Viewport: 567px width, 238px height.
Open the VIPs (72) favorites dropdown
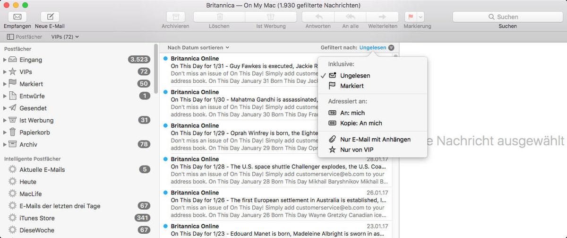(x=65, y=36)
